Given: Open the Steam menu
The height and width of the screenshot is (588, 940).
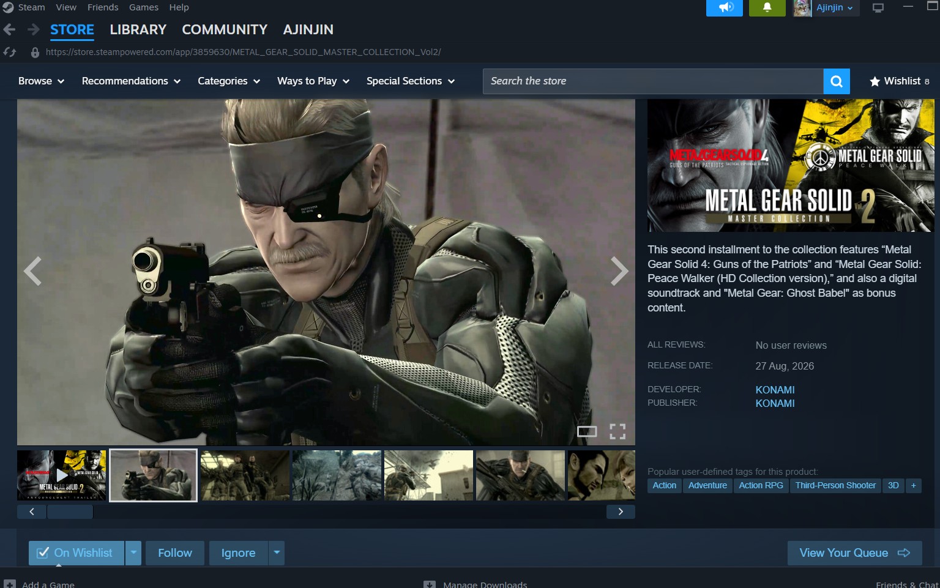Looking at the screenshot, I should [32, 7].
